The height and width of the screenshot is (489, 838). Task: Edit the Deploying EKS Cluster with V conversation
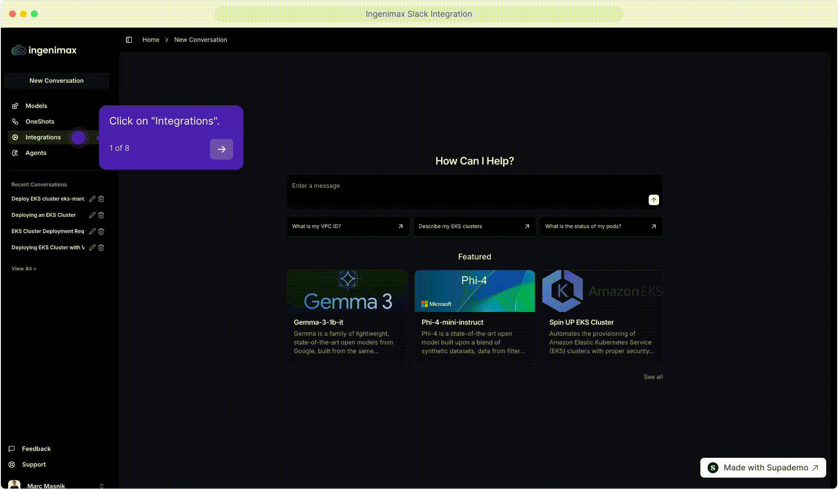click(x=92, y=248)
